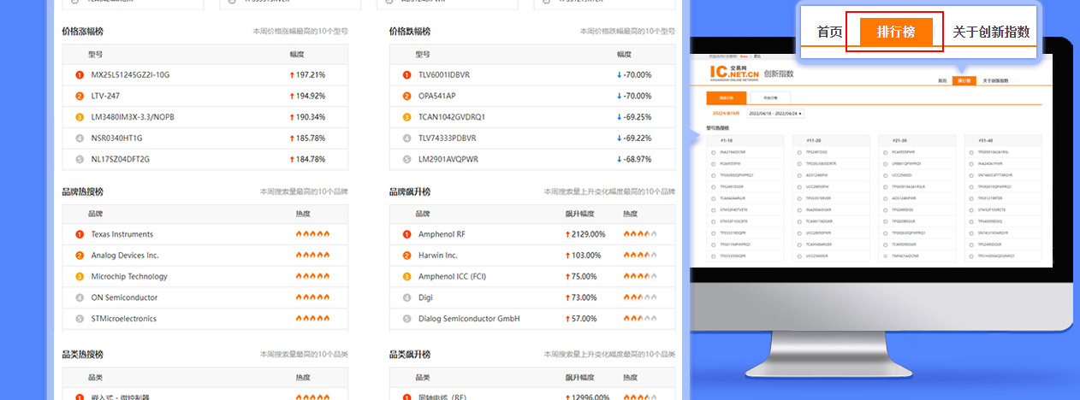
Task: Click 本周搜索量最高的10个品牌 description
Action: pos(304,192)
